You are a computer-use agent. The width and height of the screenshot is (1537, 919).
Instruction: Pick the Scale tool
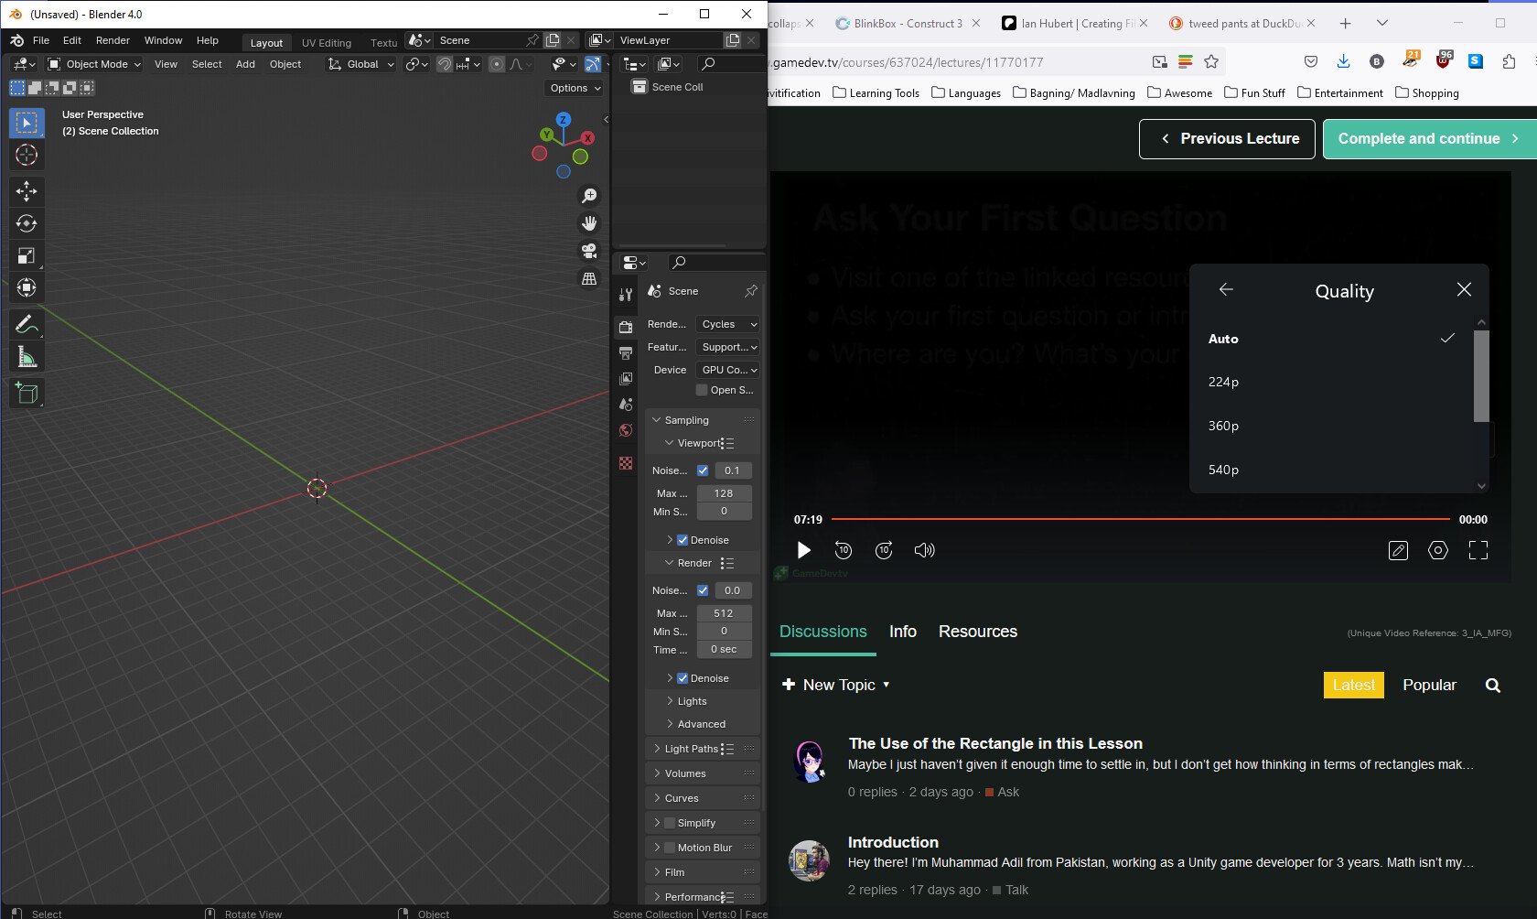(x=27, y=255)
